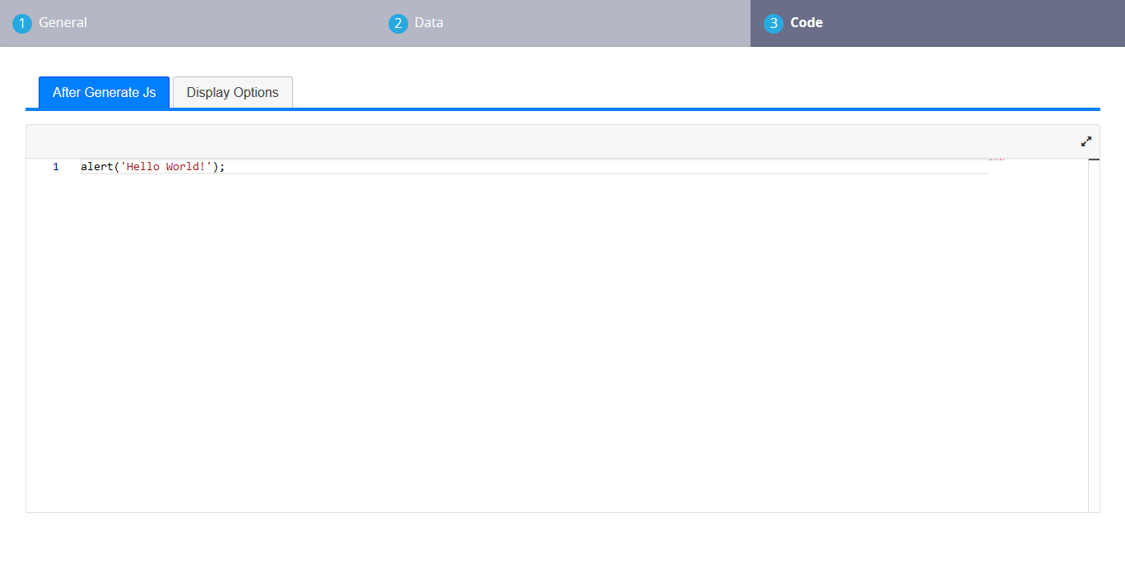Click the 'Hello World!' string in the code
The width and height of the screenshot is (1125, 569).
point(166,167)
